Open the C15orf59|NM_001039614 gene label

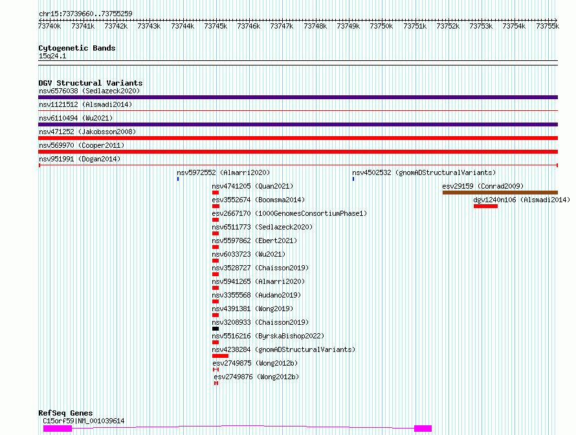point(83,421)
